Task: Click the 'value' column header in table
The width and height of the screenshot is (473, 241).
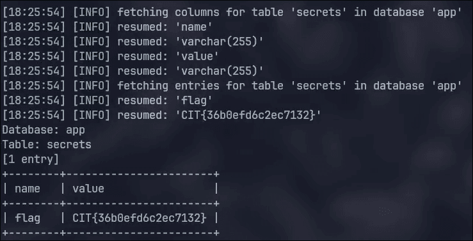Action: [x=88, y=189]
